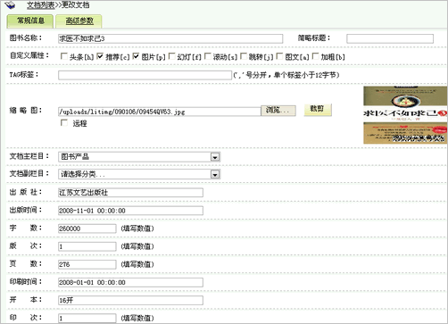Click the 页数 input field
The width and height of the screenshot is (448, 324).
[87, 264]
